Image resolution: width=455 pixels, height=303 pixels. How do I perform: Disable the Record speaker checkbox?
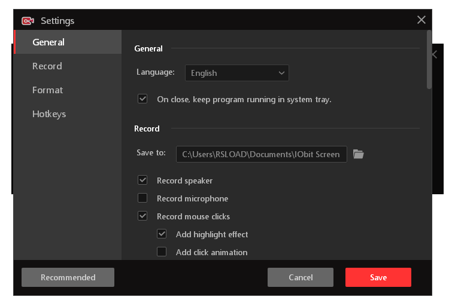pos(142,180)
